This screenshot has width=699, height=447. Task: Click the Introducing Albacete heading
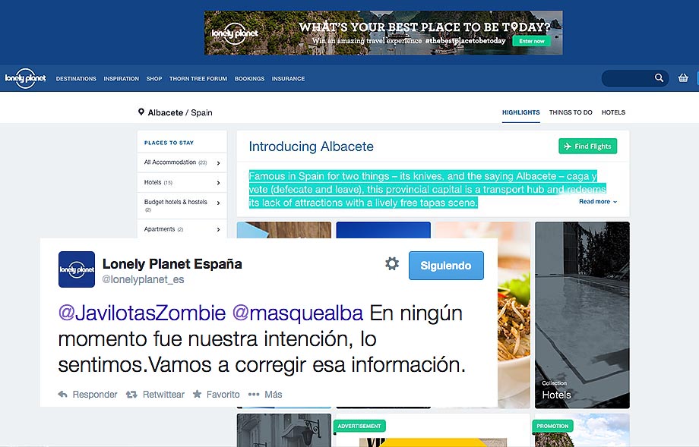(312, 146)
